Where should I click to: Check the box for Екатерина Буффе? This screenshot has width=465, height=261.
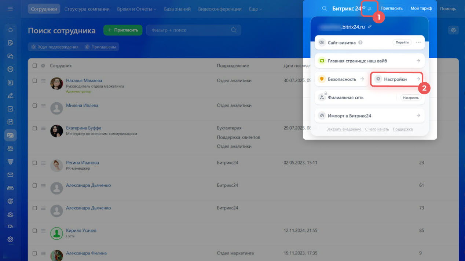tap(35, 128)
